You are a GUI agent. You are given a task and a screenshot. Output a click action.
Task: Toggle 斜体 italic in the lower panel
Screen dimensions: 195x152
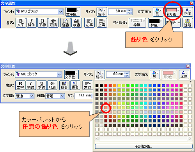[31, 86]
